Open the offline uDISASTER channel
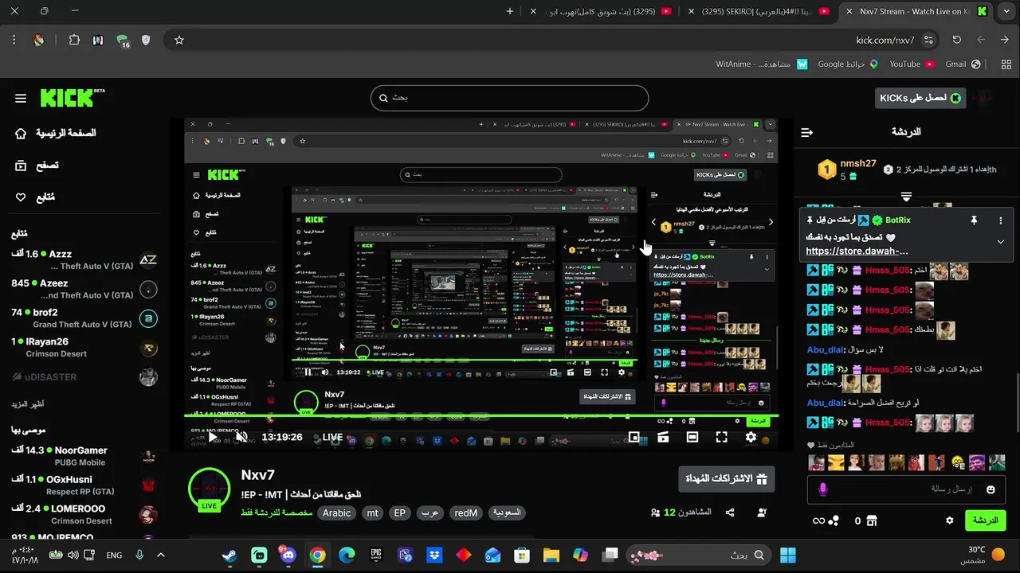This screenshot has height=573, width=1020. 84,377
